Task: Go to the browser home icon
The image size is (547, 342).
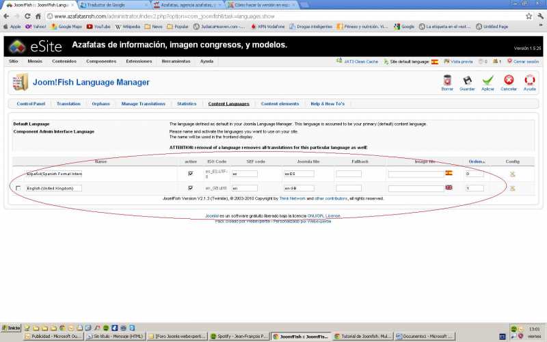Action: (x=38, y=16)
